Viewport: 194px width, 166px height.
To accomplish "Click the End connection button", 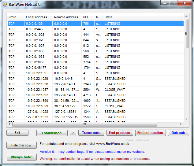I will pos(150,133).
